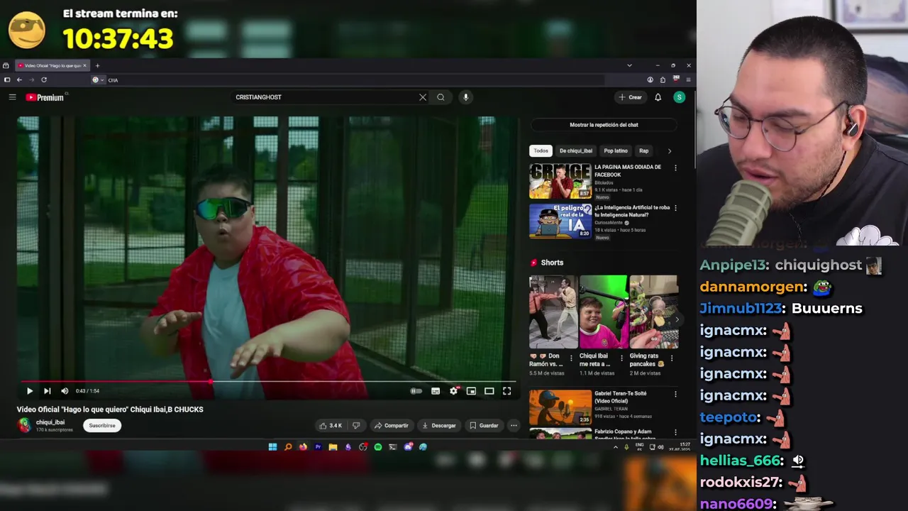Reload the browser page
The image size is (908, 511).
(44, 80)
